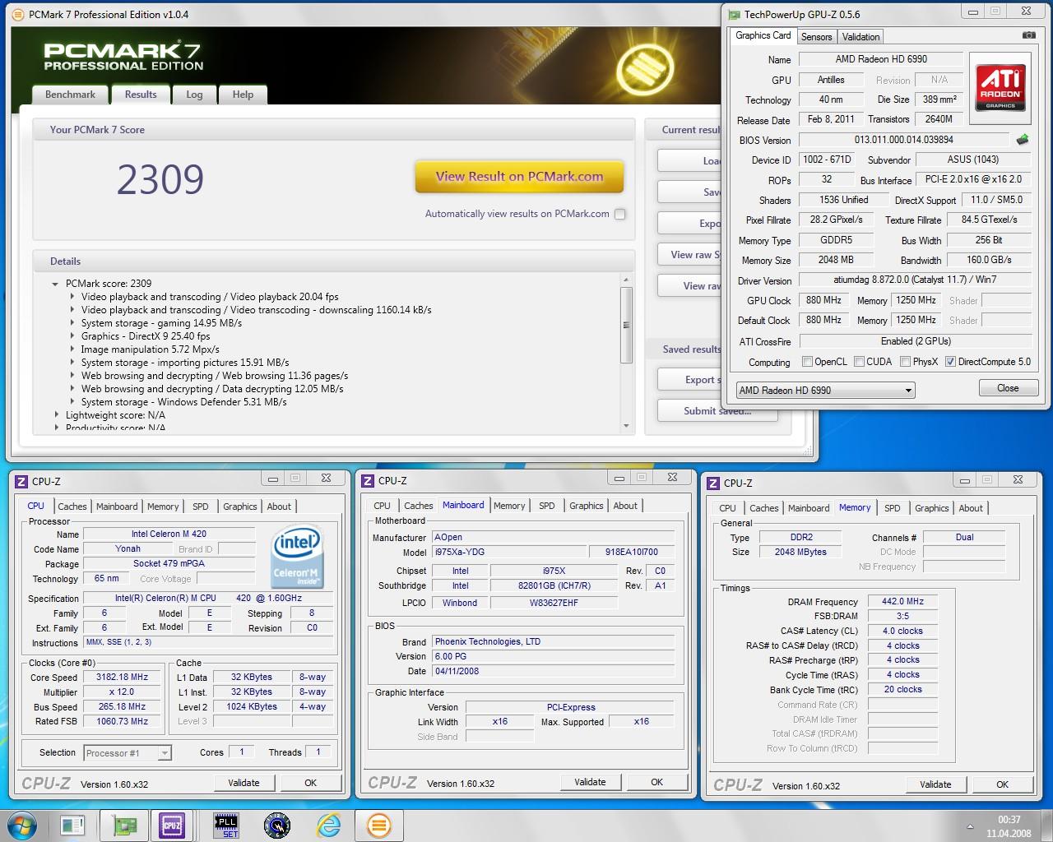Open the PCMark orange taskbar icon

pos(378,826)
